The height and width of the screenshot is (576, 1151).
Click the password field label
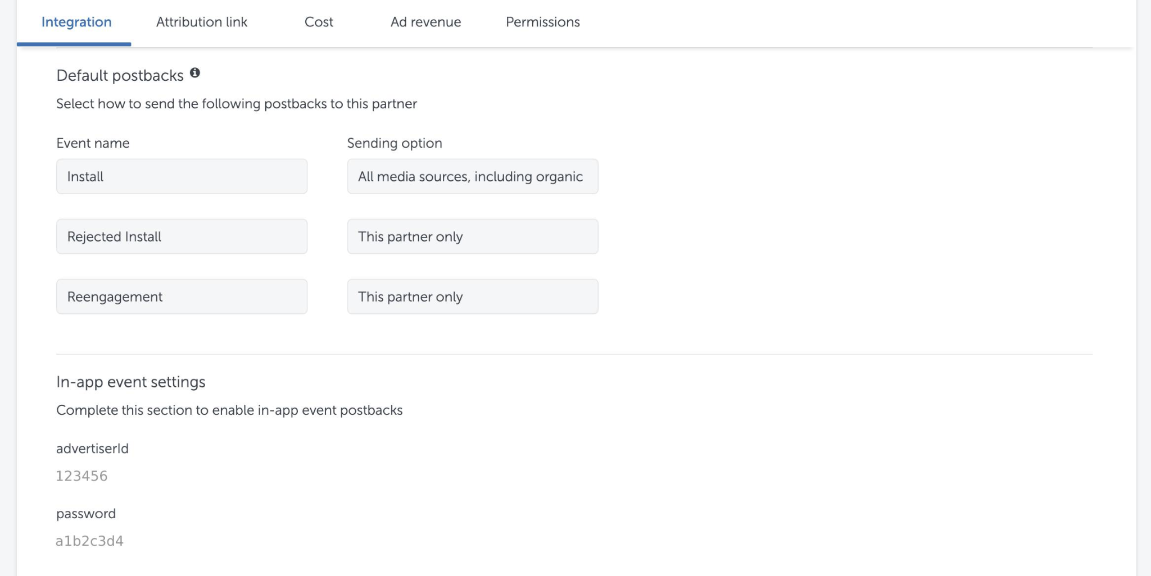coord(86,514)
